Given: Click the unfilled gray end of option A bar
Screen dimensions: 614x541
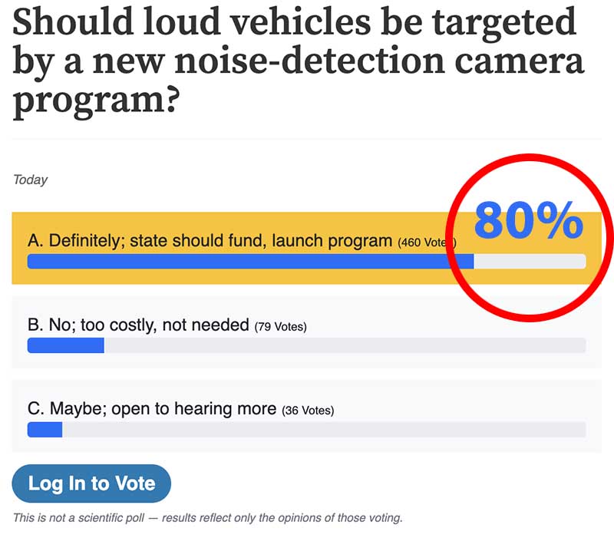Looking at the screenshot, I should [530, 262].
